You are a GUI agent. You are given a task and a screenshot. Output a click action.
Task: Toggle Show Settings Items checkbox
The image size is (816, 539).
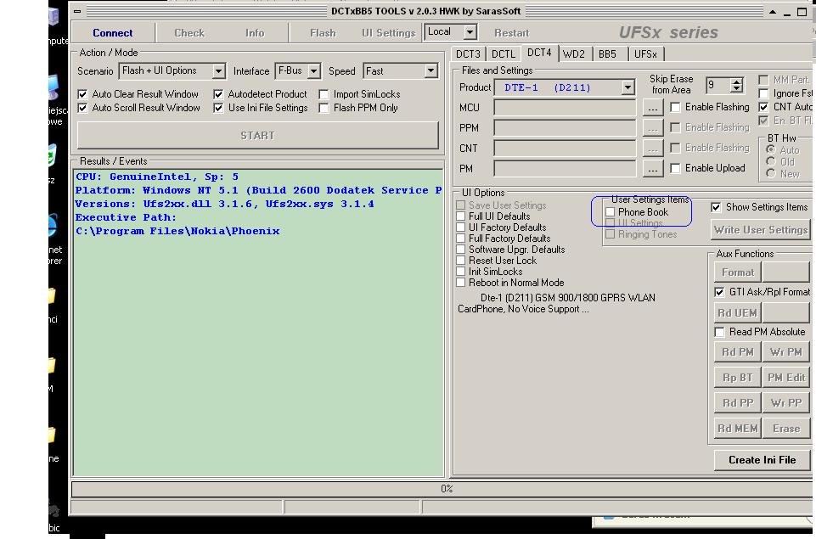pyautogui.click(x=716, y=207)
